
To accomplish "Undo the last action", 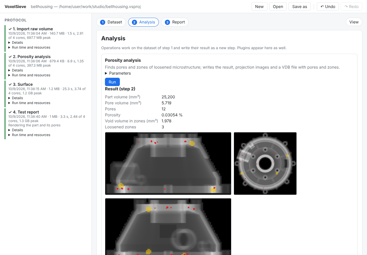I will pos(328,7).
